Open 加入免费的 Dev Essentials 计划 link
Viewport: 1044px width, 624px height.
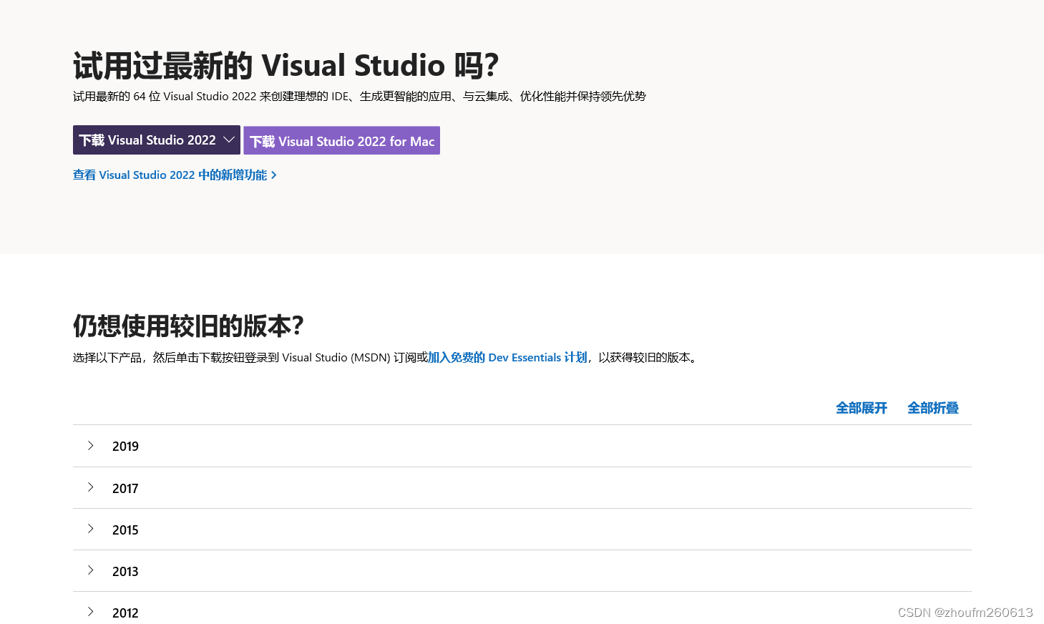[x=507, y=358]
